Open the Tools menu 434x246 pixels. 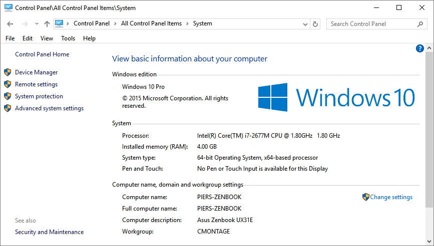point(68,38)
